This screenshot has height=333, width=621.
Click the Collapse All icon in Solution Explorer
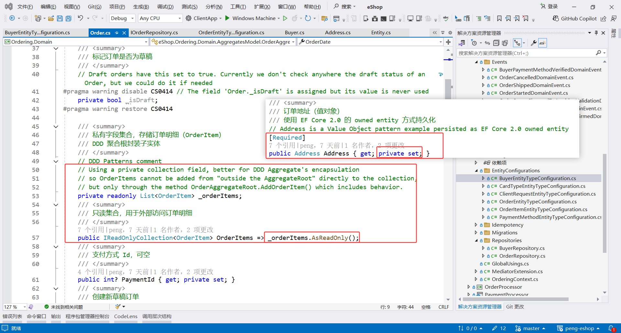(496, 43)
